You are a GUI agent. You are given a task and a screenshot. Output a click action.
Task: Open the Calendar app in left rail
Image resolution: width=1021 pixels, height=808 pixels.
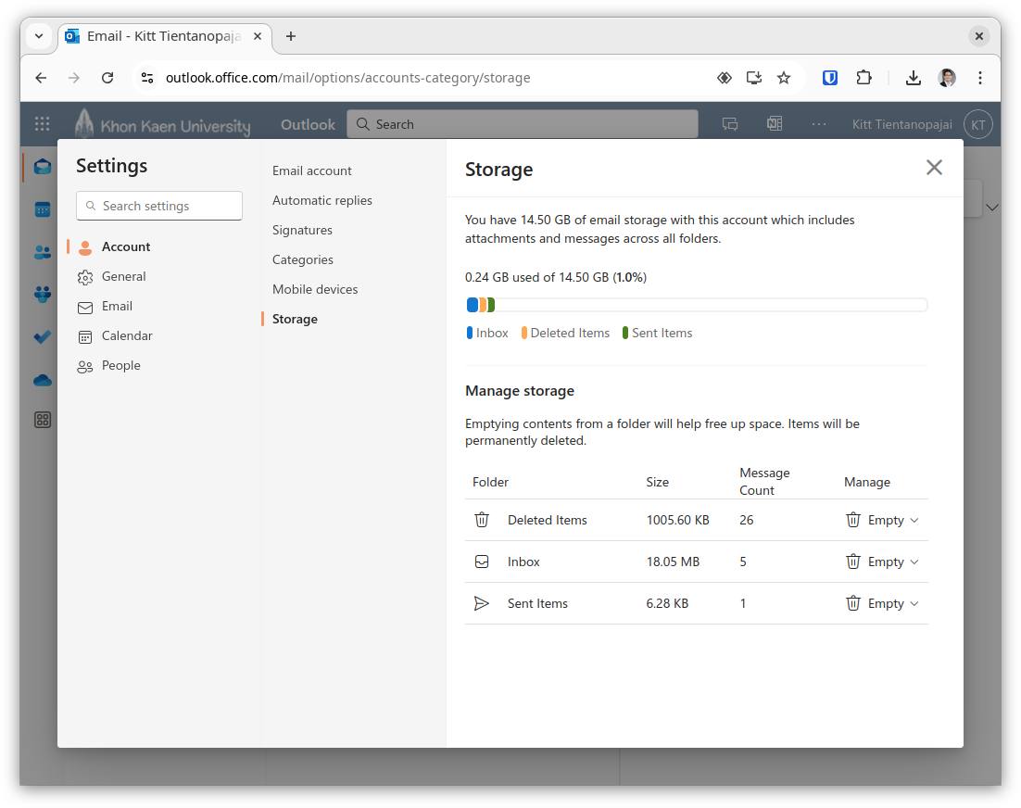42,209
